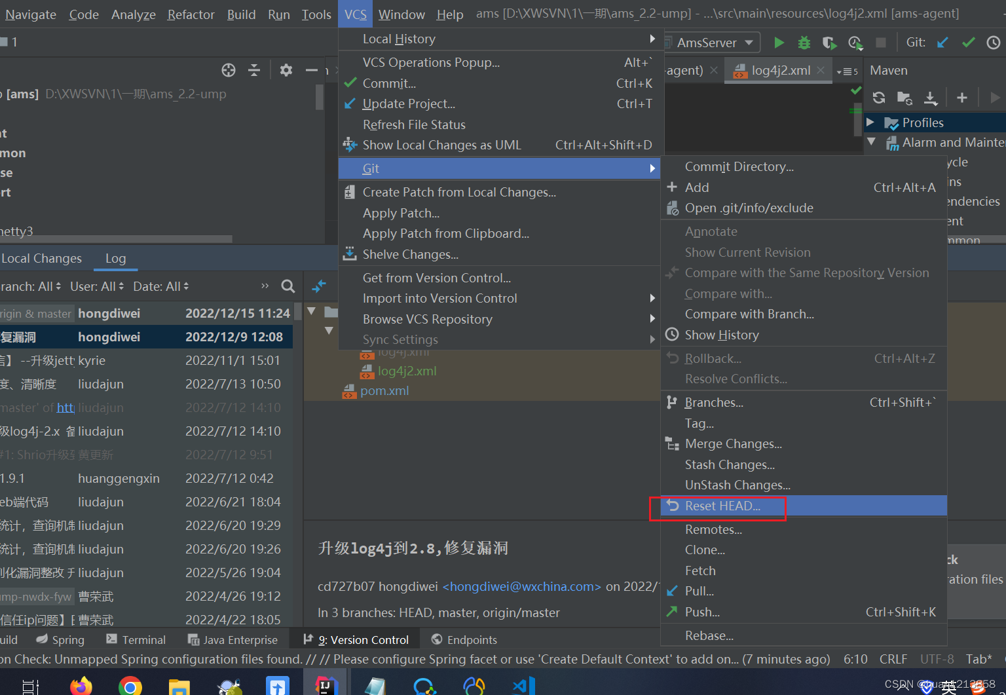Collapse the Alarm and Maintenance Maven node
This screenshot has height=695, width=1006.
(x=871, y=141)
